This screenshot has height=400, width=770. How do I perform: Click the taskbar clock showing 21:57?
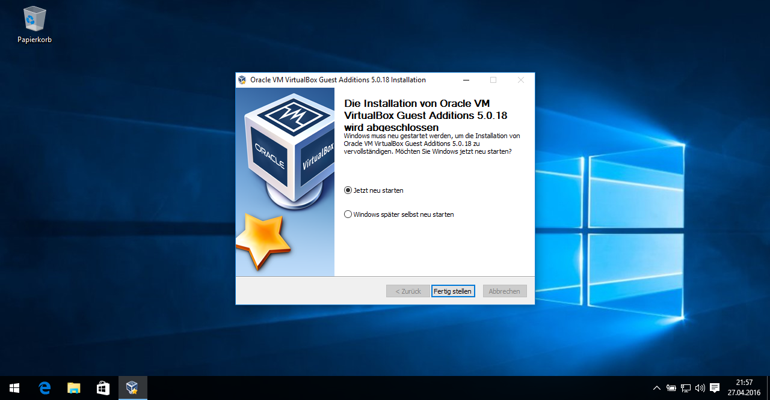tap(744, 388)
